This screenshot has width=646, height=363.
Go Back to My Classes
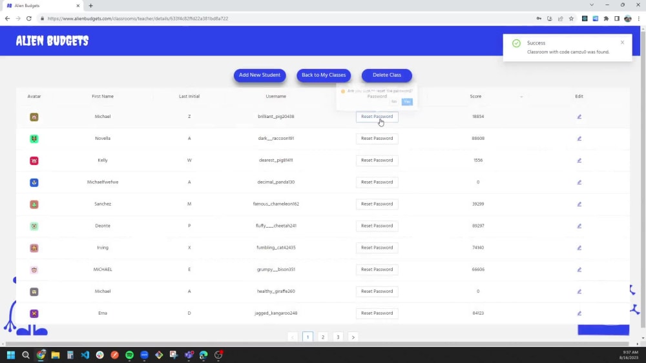coord(324,75)
